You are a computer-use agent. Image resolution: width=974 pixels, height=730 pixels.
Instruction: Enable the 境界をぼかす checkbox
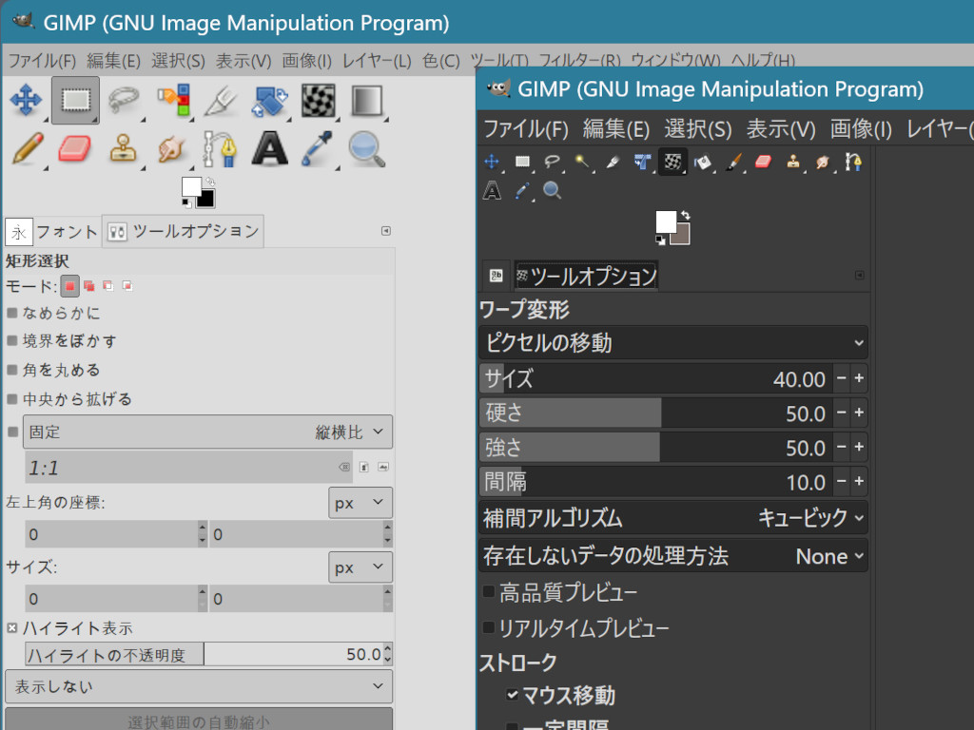[11, 340]
